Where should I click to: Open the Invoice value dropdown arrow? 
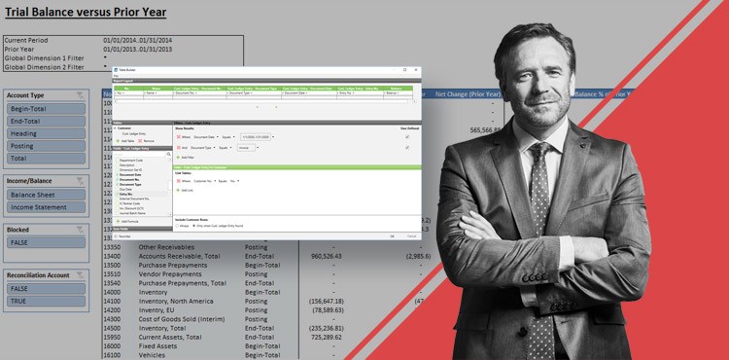click(x=258, y=148)
